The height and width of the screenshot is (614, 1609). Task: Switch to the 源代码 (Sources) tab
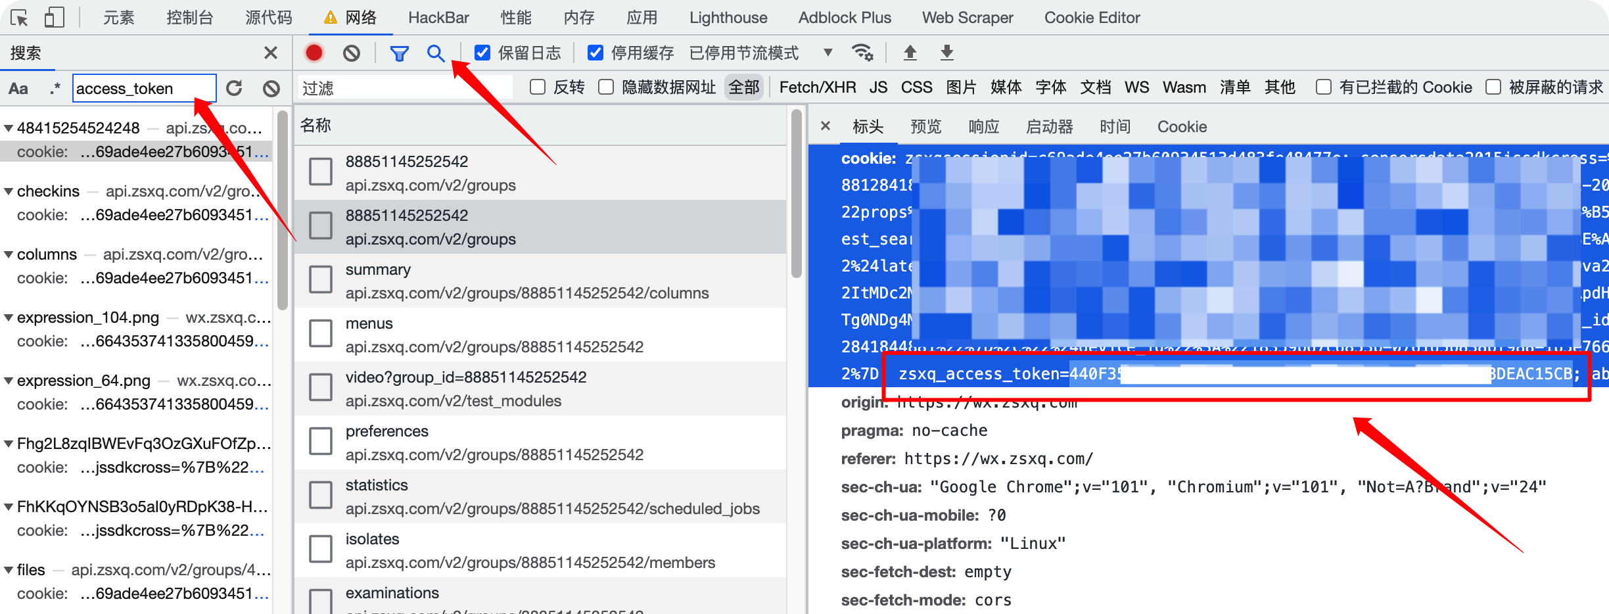[269, 18]
